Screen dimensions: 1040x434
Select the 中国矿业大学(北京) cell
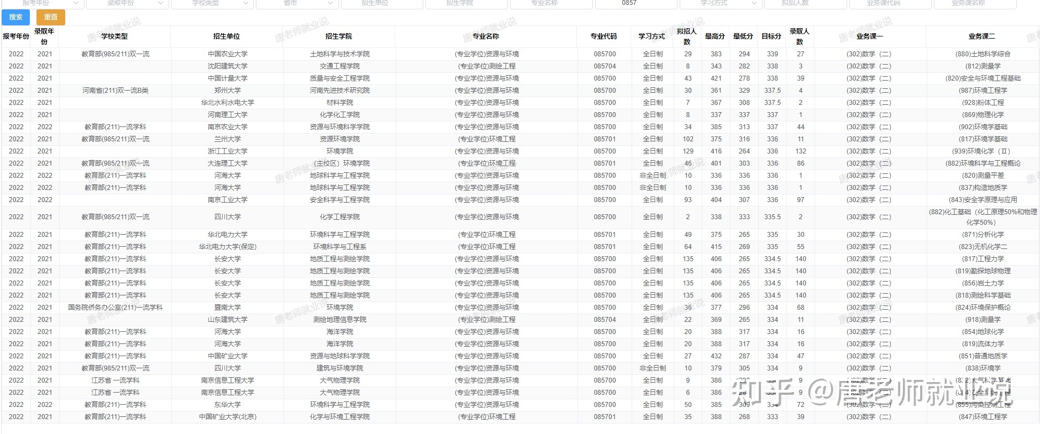pyautogui.click(x=227, y=417)
